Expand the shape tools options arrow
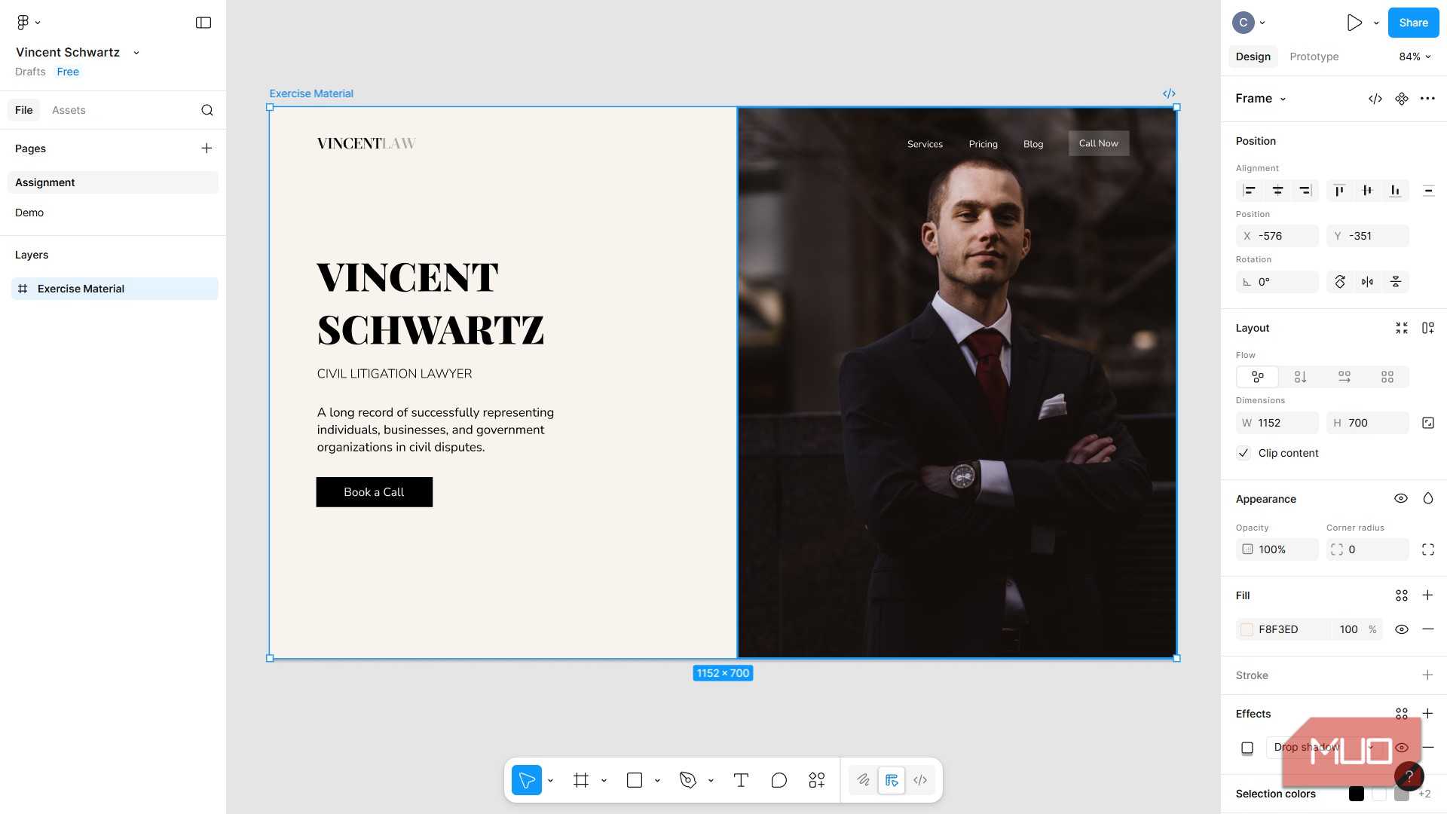Image resolution: width=1447 pixels, height=814 pixels. 657,781
